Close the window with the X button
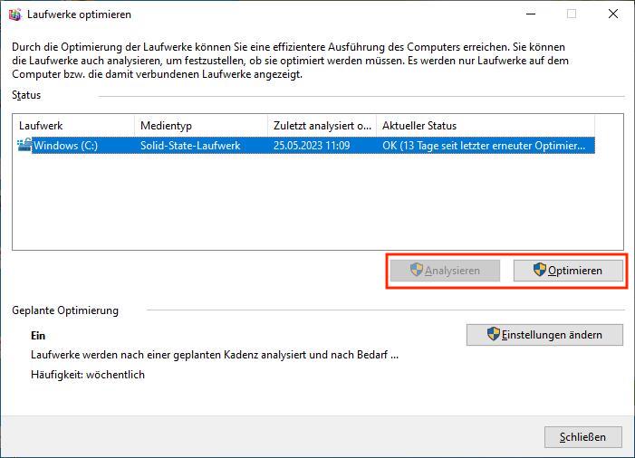The image size is (635, 458). [x=613, y=14]
